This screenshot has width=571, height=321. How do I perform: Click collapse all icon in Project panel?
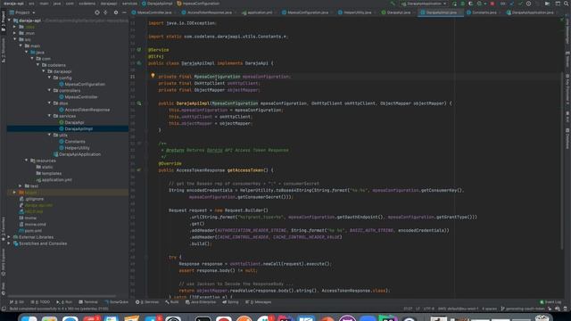point(105,12)
